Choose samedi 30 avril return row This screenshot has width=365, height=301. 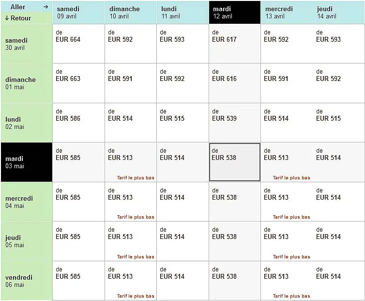tap(27, 44)
